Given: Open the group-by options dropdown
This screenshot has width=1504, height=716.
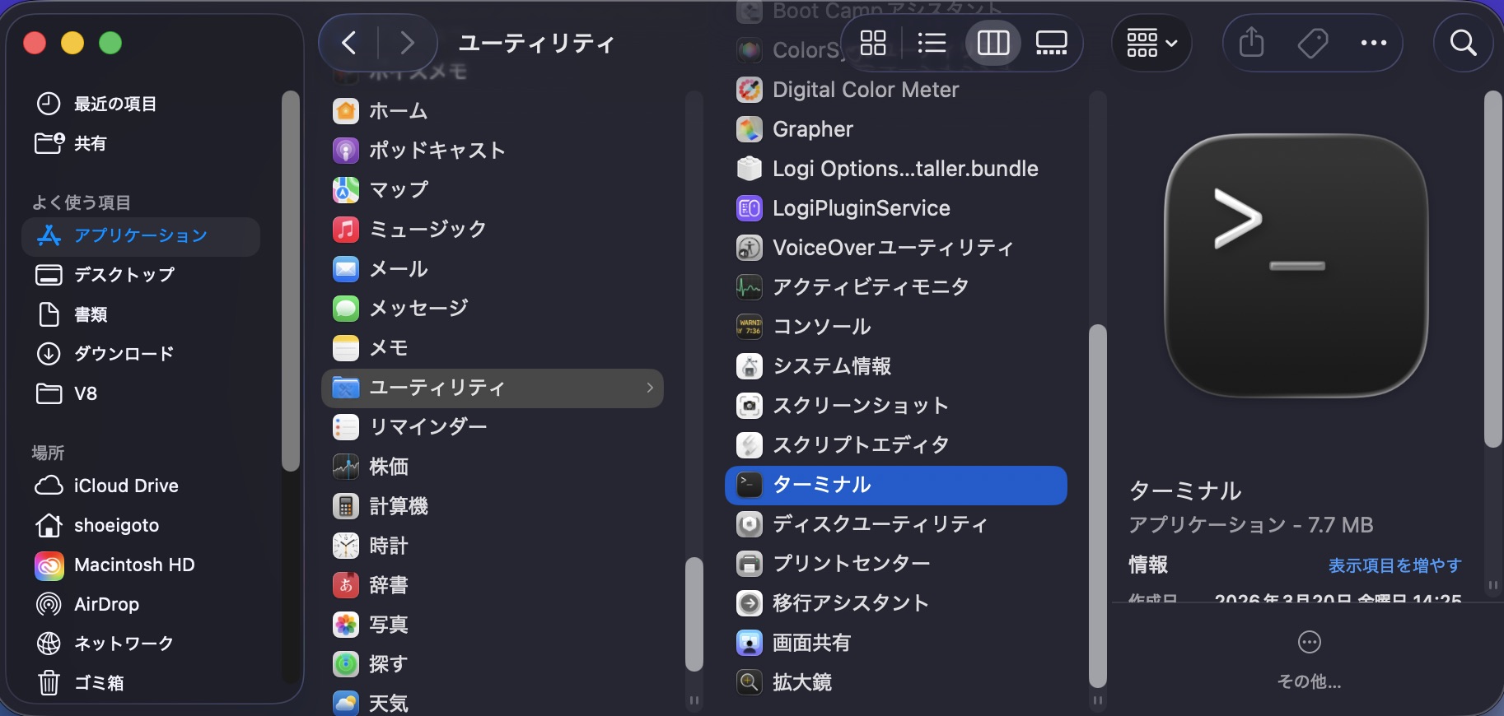Looking at the screenshot, I should tap(1151, 43).
